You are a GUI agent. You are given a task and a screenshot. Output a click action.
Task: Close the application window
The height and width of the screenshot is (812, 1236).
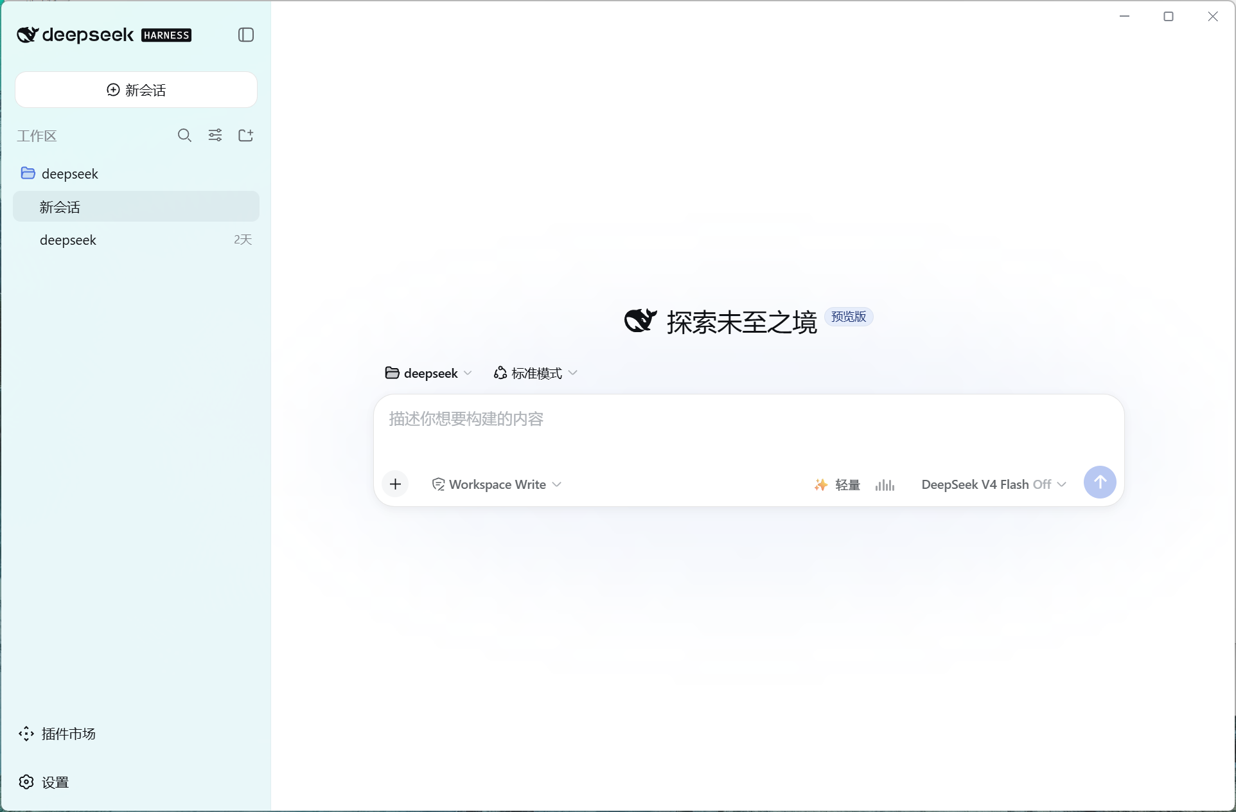click(1213, 16)
